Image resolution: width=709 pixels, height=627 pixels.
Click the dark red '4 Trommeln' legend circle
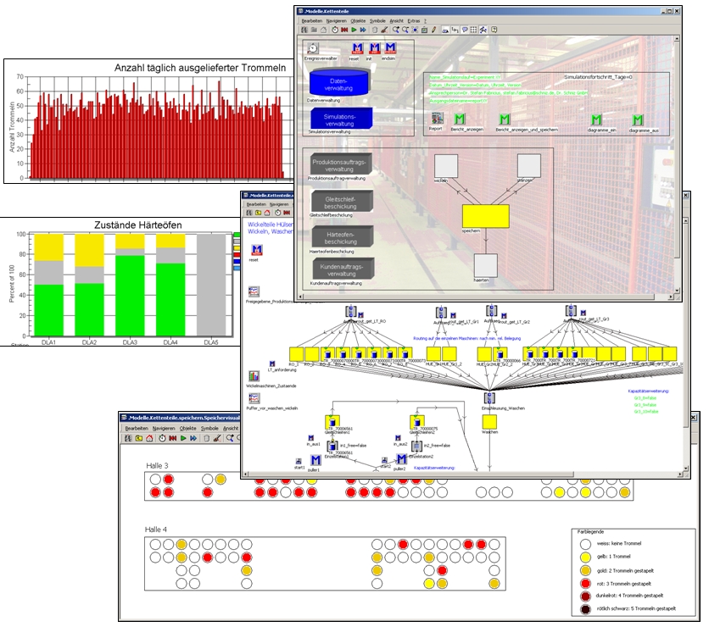point(585,596)
